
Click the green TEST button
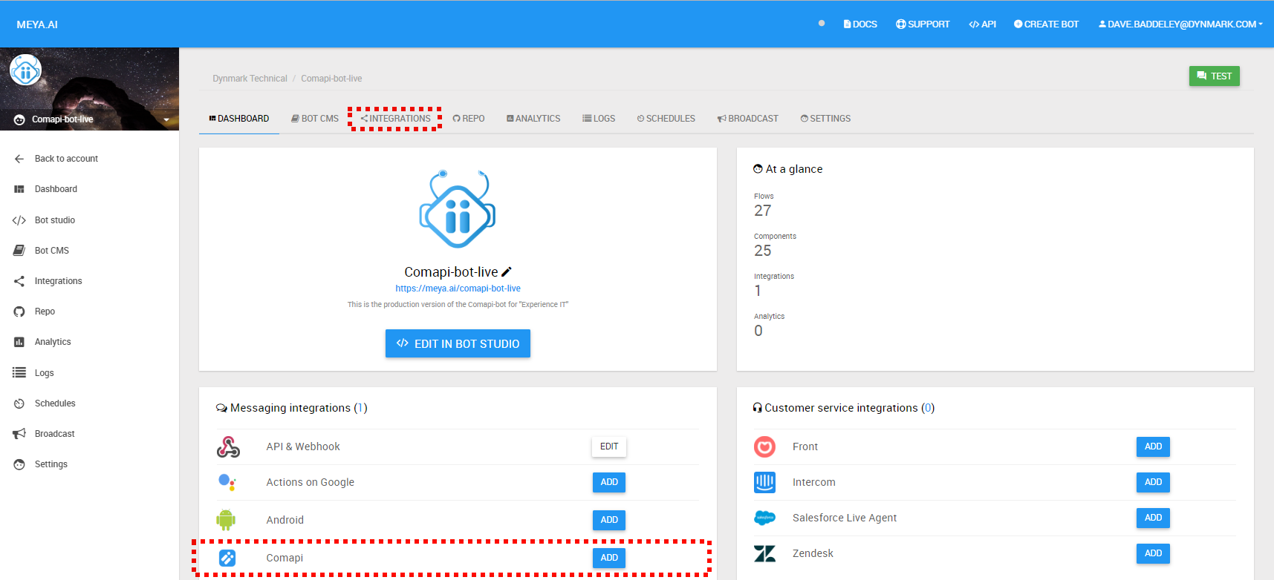click(x=1214, y=76)
